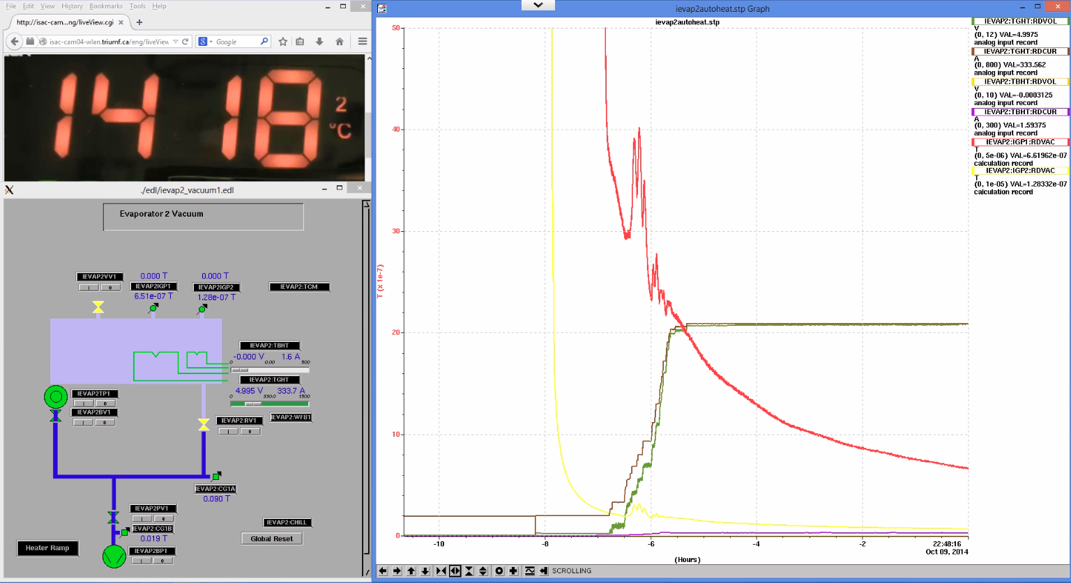
Task: Click the Heater Ramp button
Action: pyautogui.click(x=47, y=548)
